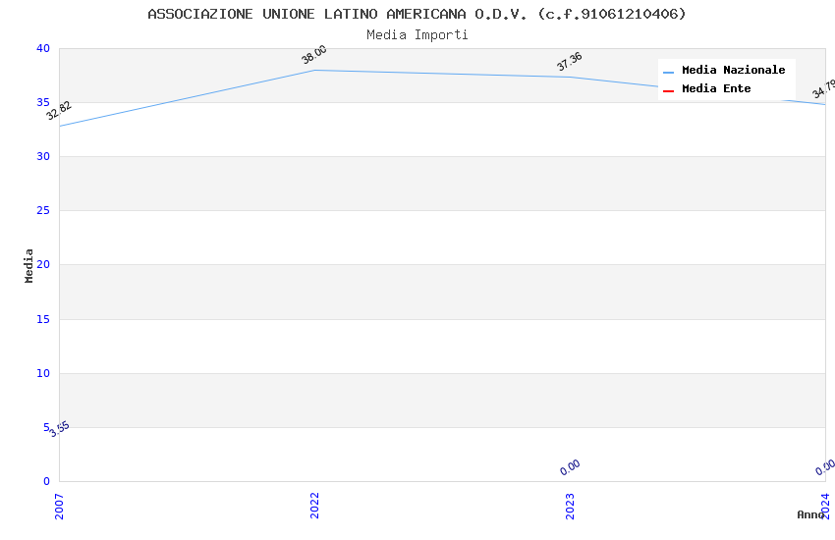Click the 20 y-axis tick label
835x540 pixels.
(43, 264)
